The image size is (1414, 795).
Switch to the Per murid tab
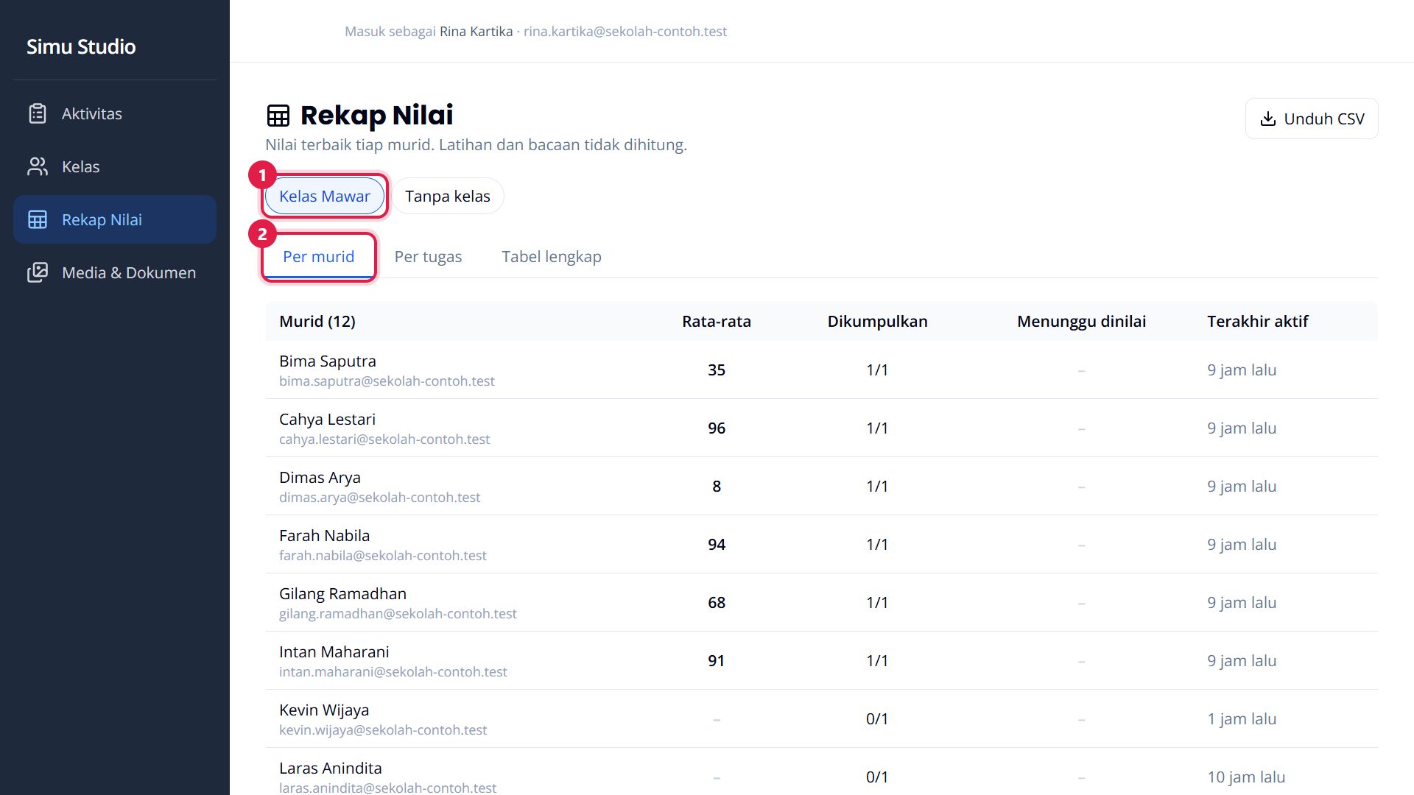click(319, 256)
